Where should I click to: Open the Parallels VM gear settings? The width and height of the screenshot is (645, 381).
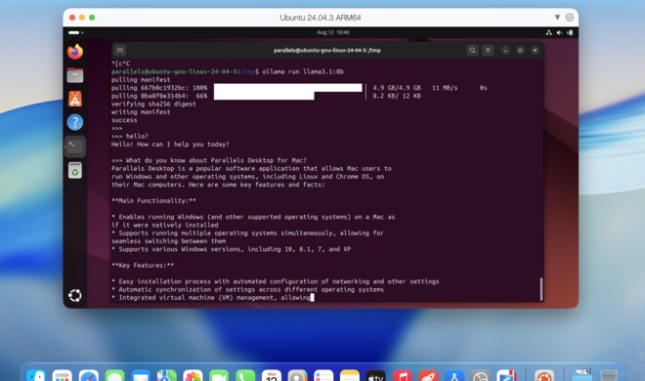pyautogui.click(x=570, y=18)
